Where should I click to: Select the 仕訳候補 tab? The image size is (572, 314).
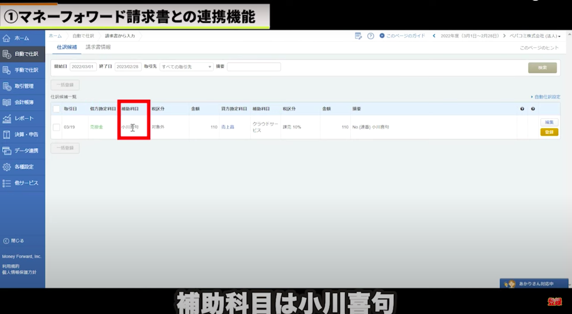[x=67, y=47]
